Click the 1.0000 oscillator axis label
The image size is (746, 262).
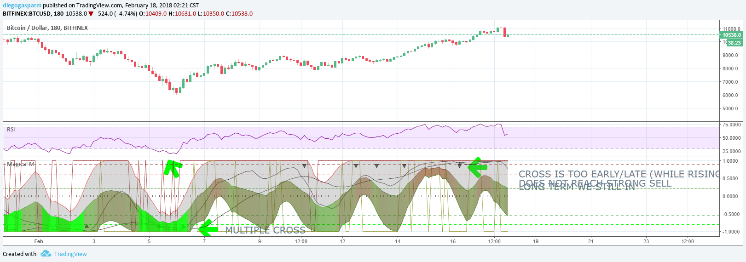click(730, 161)
